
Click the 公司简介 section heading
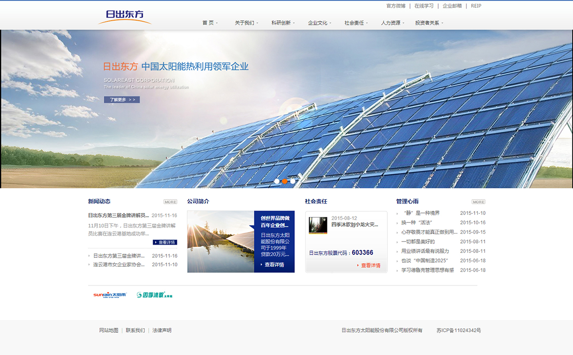[198, 201]
